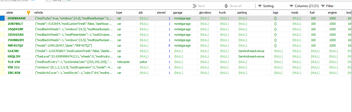
Task: Open the Filter panel dropdown
Action: click(x=327, y=6)
